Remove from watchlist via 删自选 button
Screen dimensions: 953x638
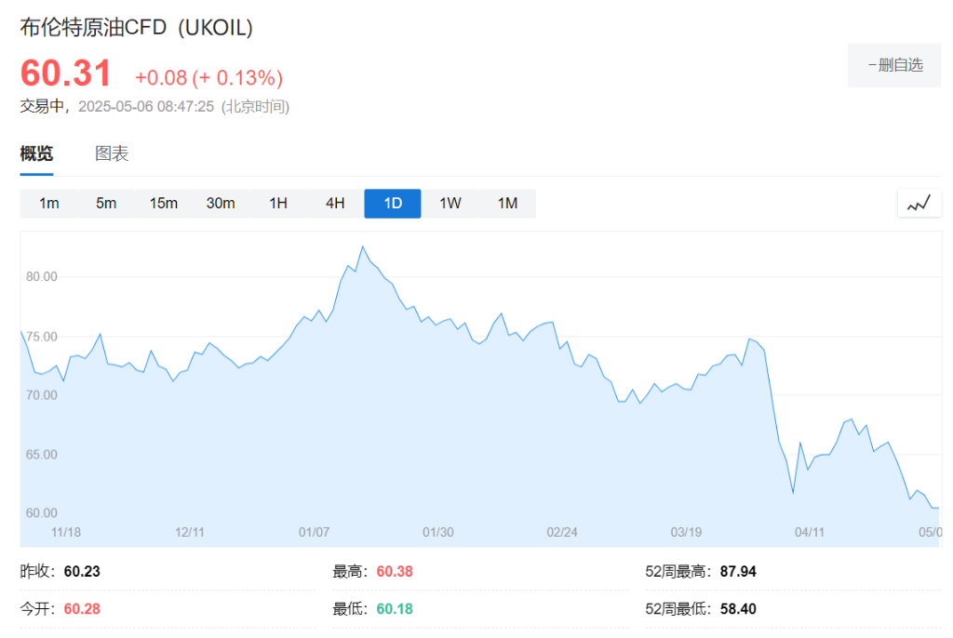pos(894,65)
